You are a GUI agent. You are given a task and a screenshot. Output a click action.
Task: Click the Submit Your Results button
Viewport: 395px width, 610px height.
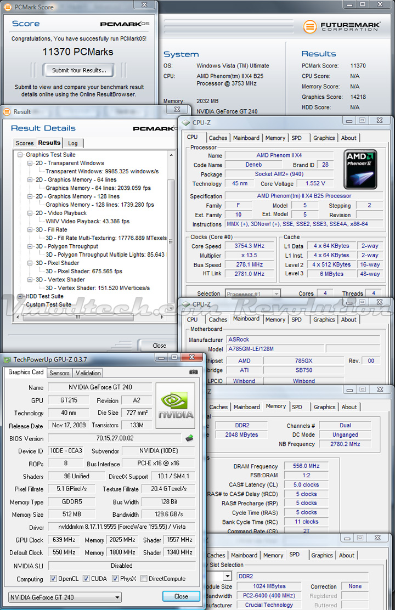pyautogui.click(x=79, y=70)
